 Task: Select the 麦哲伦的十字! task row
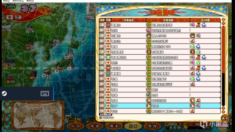point(160,46)
